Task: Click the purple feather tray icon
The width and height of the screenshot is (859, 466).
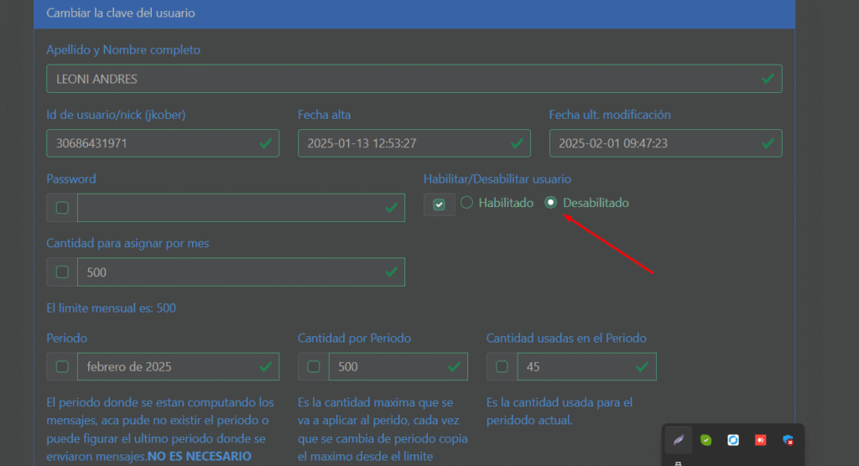Action: [678, 440]
